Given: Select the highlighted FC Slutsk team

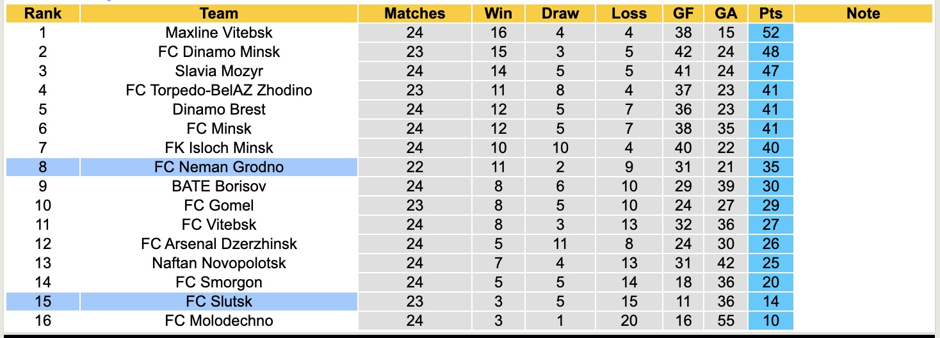Looking at the screenshot, I should coord(219,302).
